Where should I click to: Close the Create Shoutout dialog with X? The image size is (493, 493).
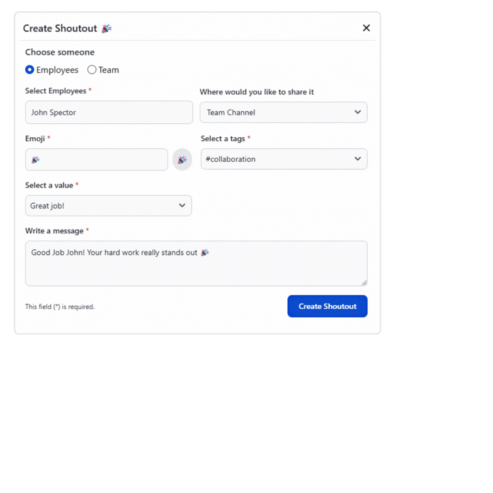pyautogui.click(x=366, y=28)
